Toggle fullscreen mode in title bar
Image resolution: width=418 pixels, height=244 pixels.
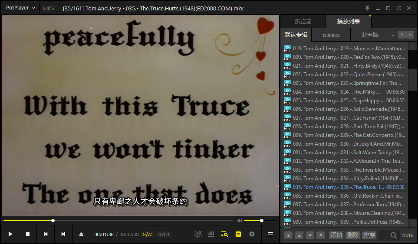(398, 8)
